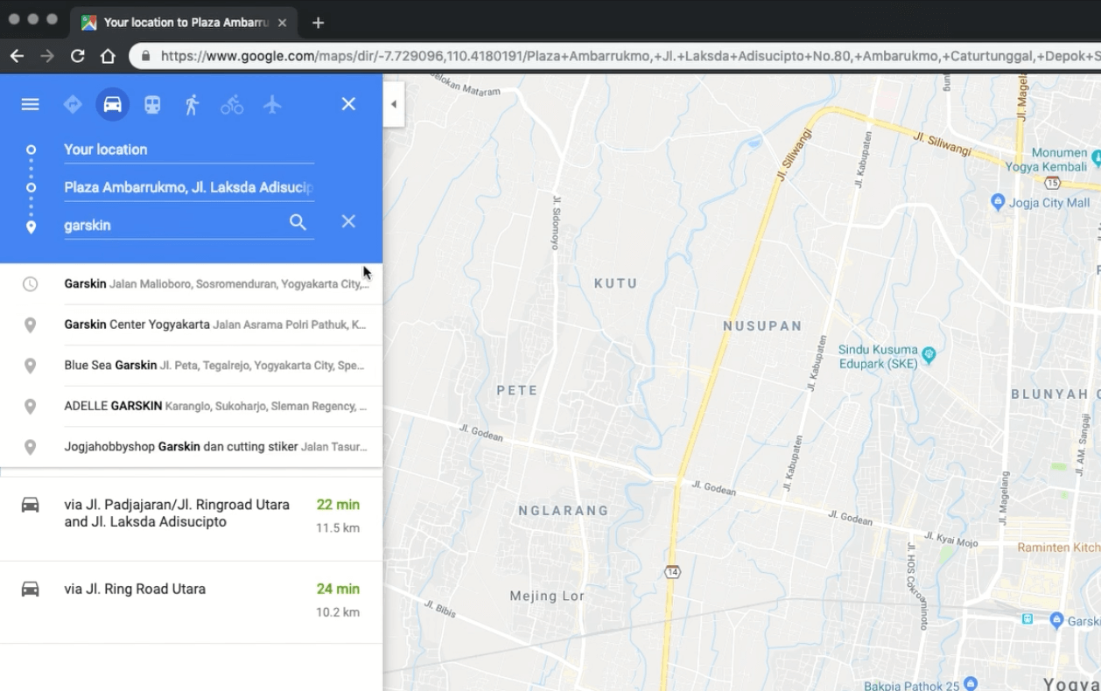Click search icon in garskin field
Screen dimensions: 1101x691
tap(298, 222)
